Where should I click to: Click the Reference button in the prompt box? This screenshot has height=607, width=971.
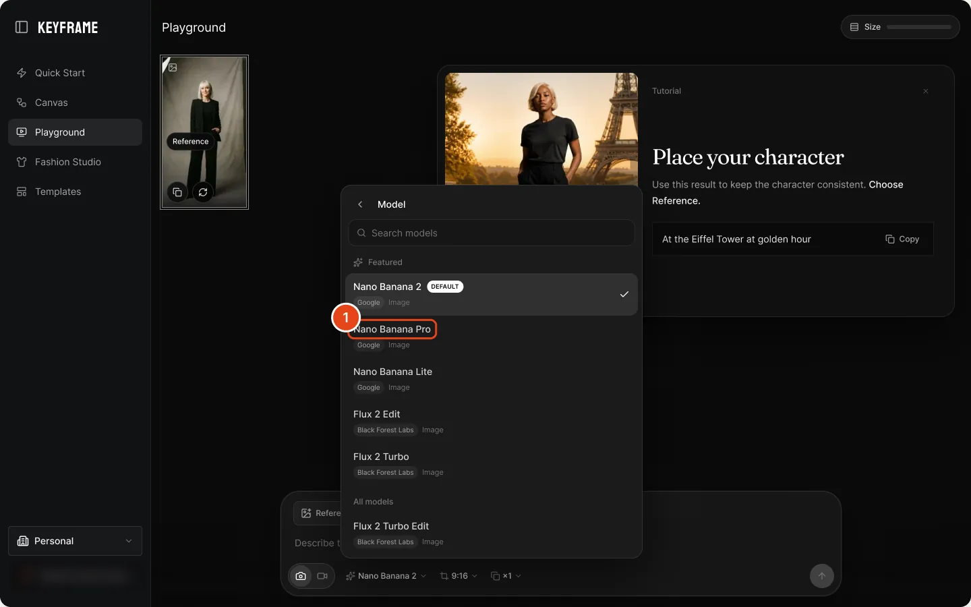click(x=318, y=513)
